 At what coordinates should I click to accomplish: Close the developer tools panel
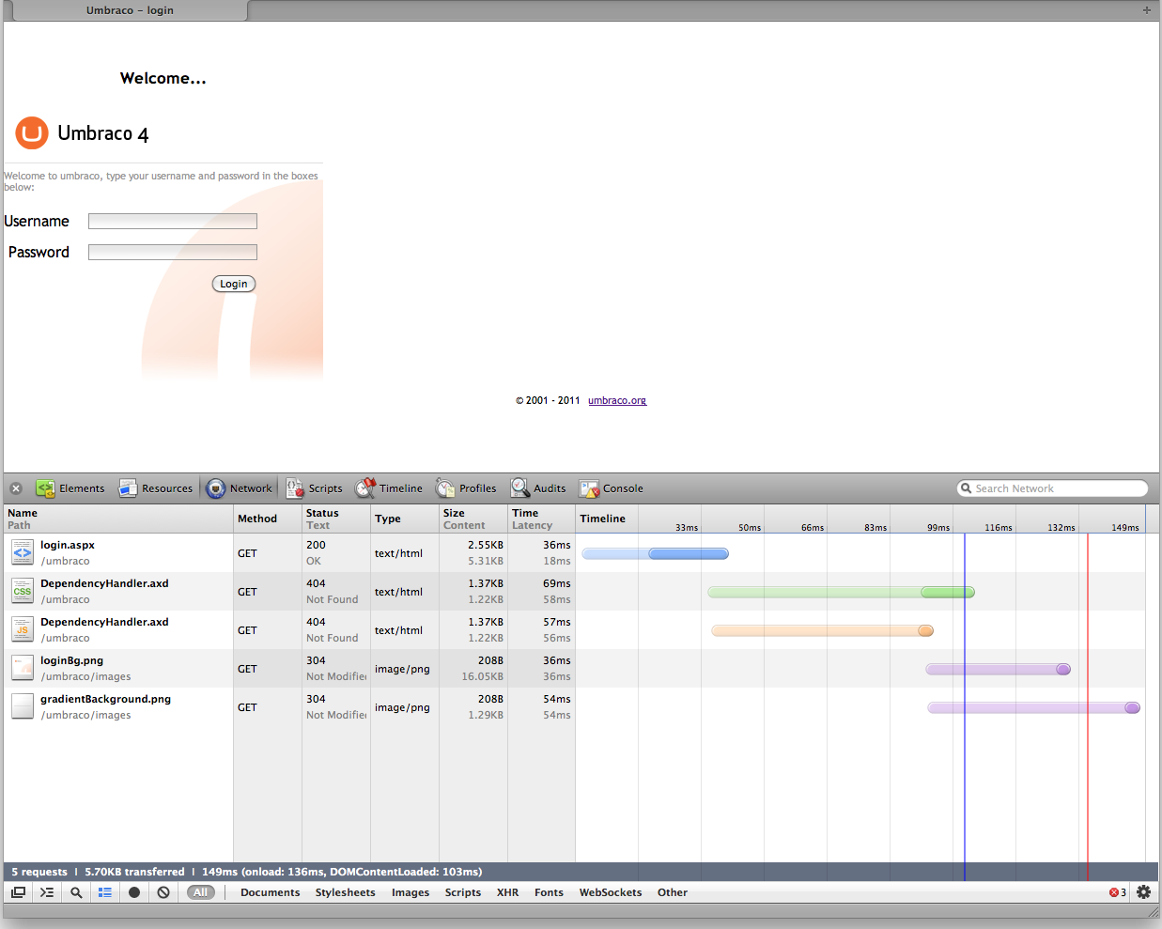pyautogui.click(x=16, y=488)
